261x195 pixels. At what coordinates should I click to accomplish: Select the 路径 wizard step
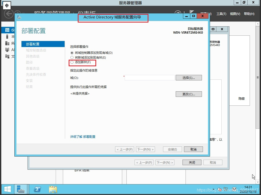[x=29, y=62]
